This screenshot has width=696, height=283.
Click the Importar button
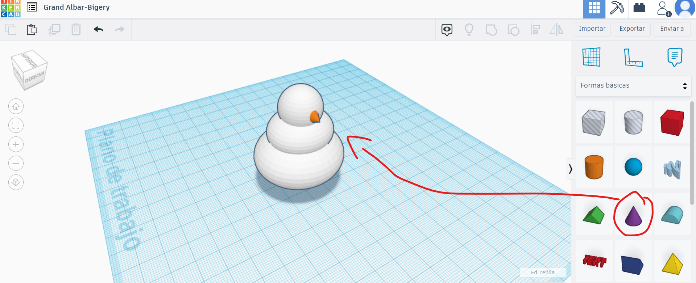click(x=592, y=29)
